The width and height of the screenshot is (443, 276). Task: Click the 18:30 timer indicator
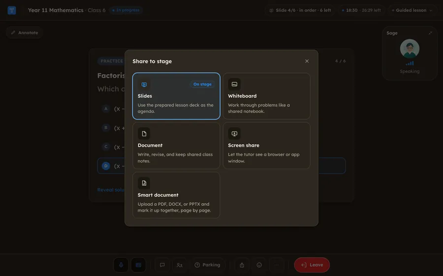361,10
